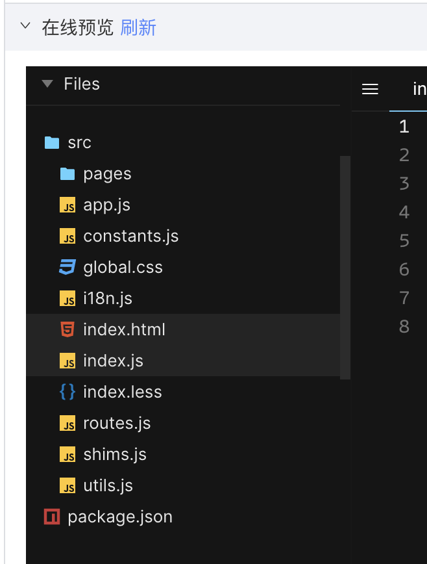Click the file tree vertical scrollbar
The image size is (427, 564).
(x=345, y=268)
